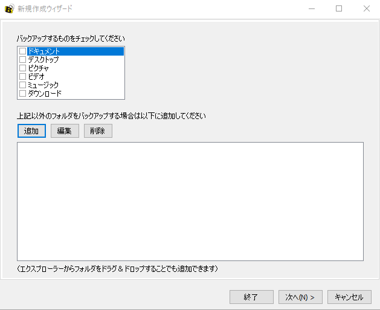The width and height of the screenshot is (380, 310).
Task: Select the ミュージック list row text
Action: [43, 85]
